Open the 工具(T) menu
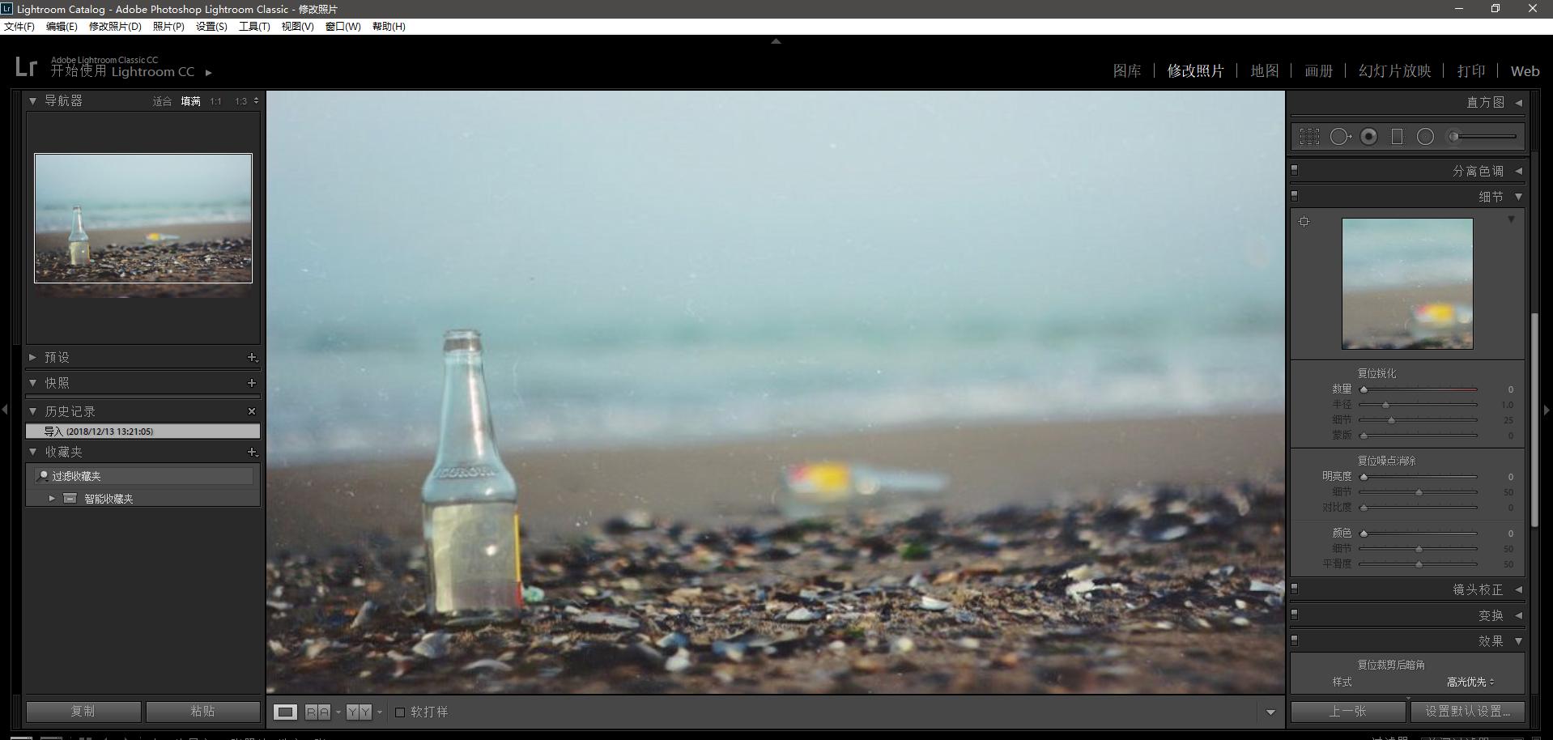The height and width of the screenshot is (740, 1553). [254, 27]
